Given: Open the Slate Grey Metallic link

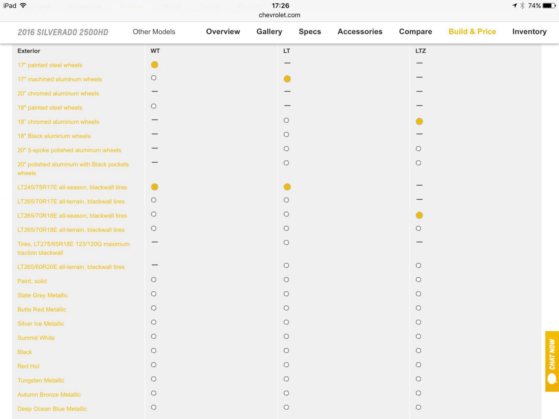Looking at the screenshot, I should [42, 295].
